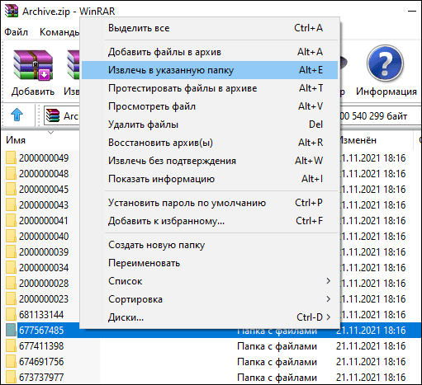
Task: Select folder name 2000000045
Action: click(44, 190)
